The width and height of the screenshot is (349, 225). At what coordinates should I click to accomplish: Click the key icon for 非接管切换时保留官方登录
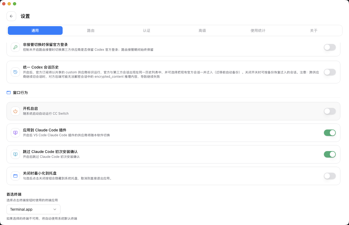[15, 47]
